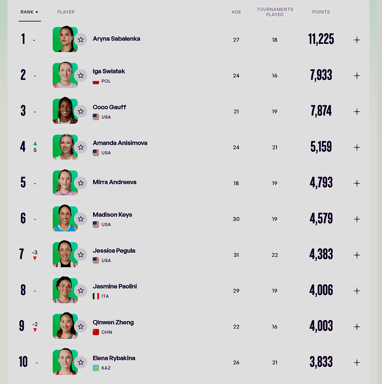Click the star icon for Jessica Pegula
Screen dimensions: 382x384
[81, 255]
